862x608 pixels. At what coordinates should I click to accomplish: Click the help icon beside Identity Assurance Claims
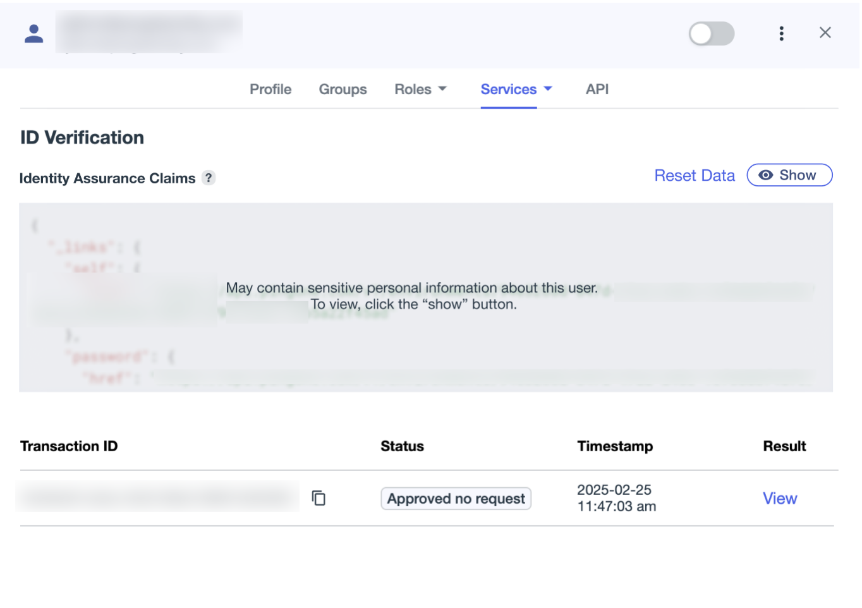click(209, 178)
